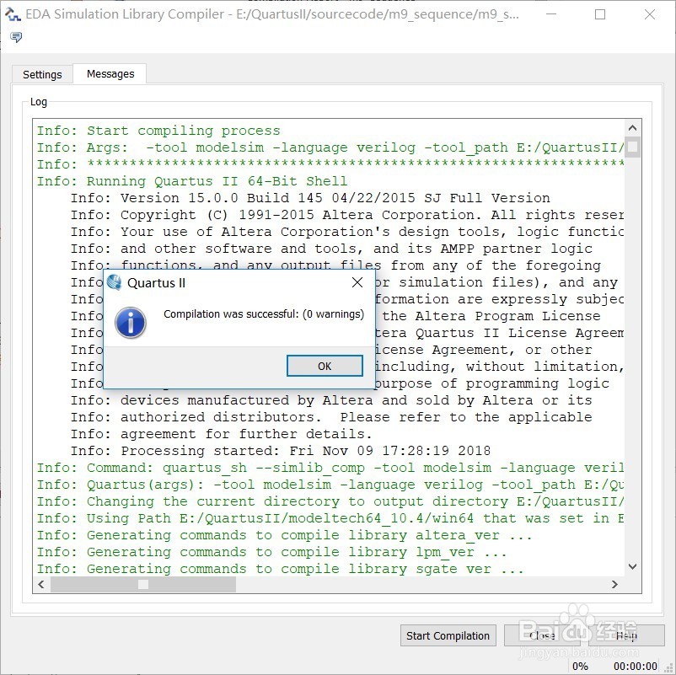
Task: Click 'Copyright (C) 1991-2015 Altera' log line
Action: [x=347, y=215]
